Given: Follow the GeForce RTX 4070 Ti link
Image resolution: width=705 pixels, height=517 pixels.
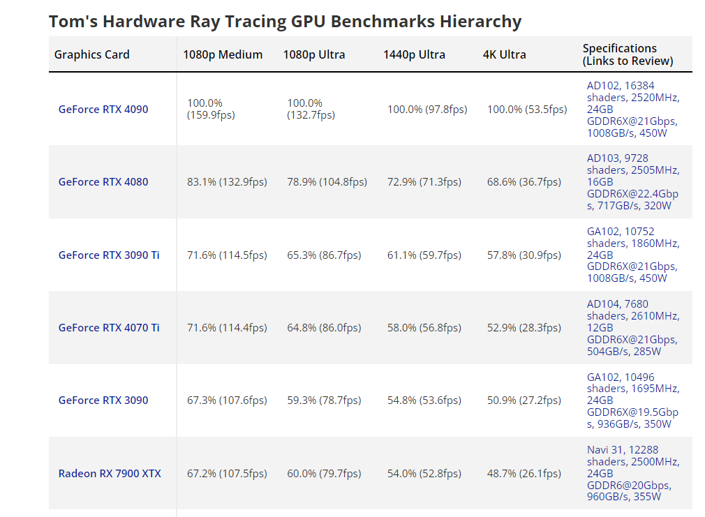Looking at the screenshot, I should click(109, 327).
